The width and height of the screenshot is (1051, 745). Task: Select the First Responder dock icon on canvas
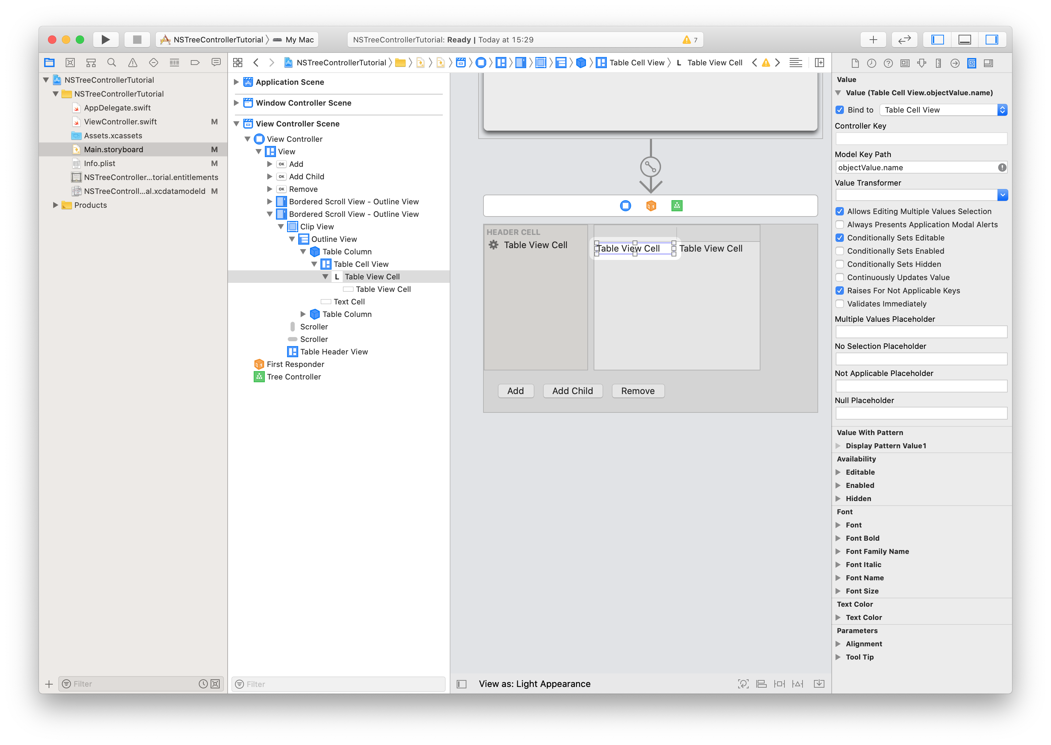651,205
